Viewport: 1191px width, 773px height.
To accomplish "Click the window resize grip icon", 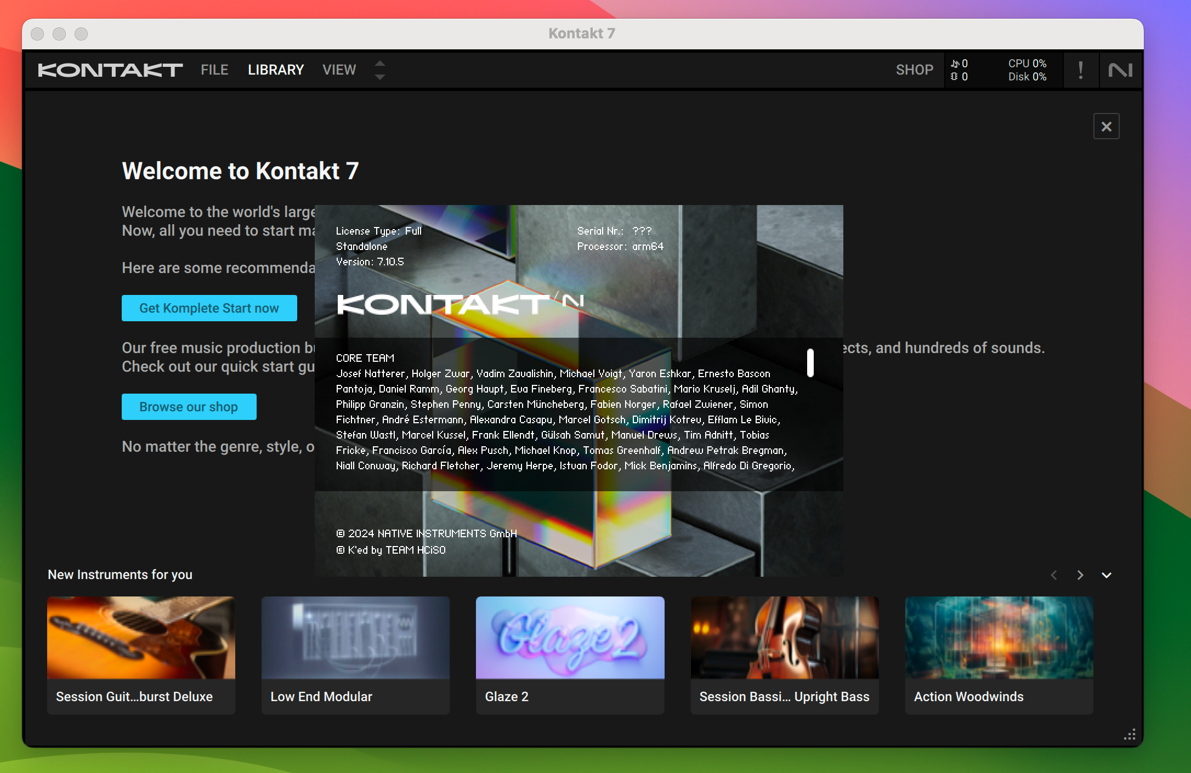I will pos(1130,735).
